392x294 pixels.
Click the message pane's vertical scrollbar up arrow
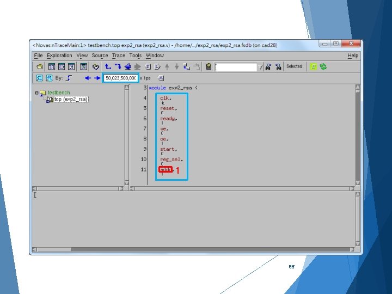point(358,194)
